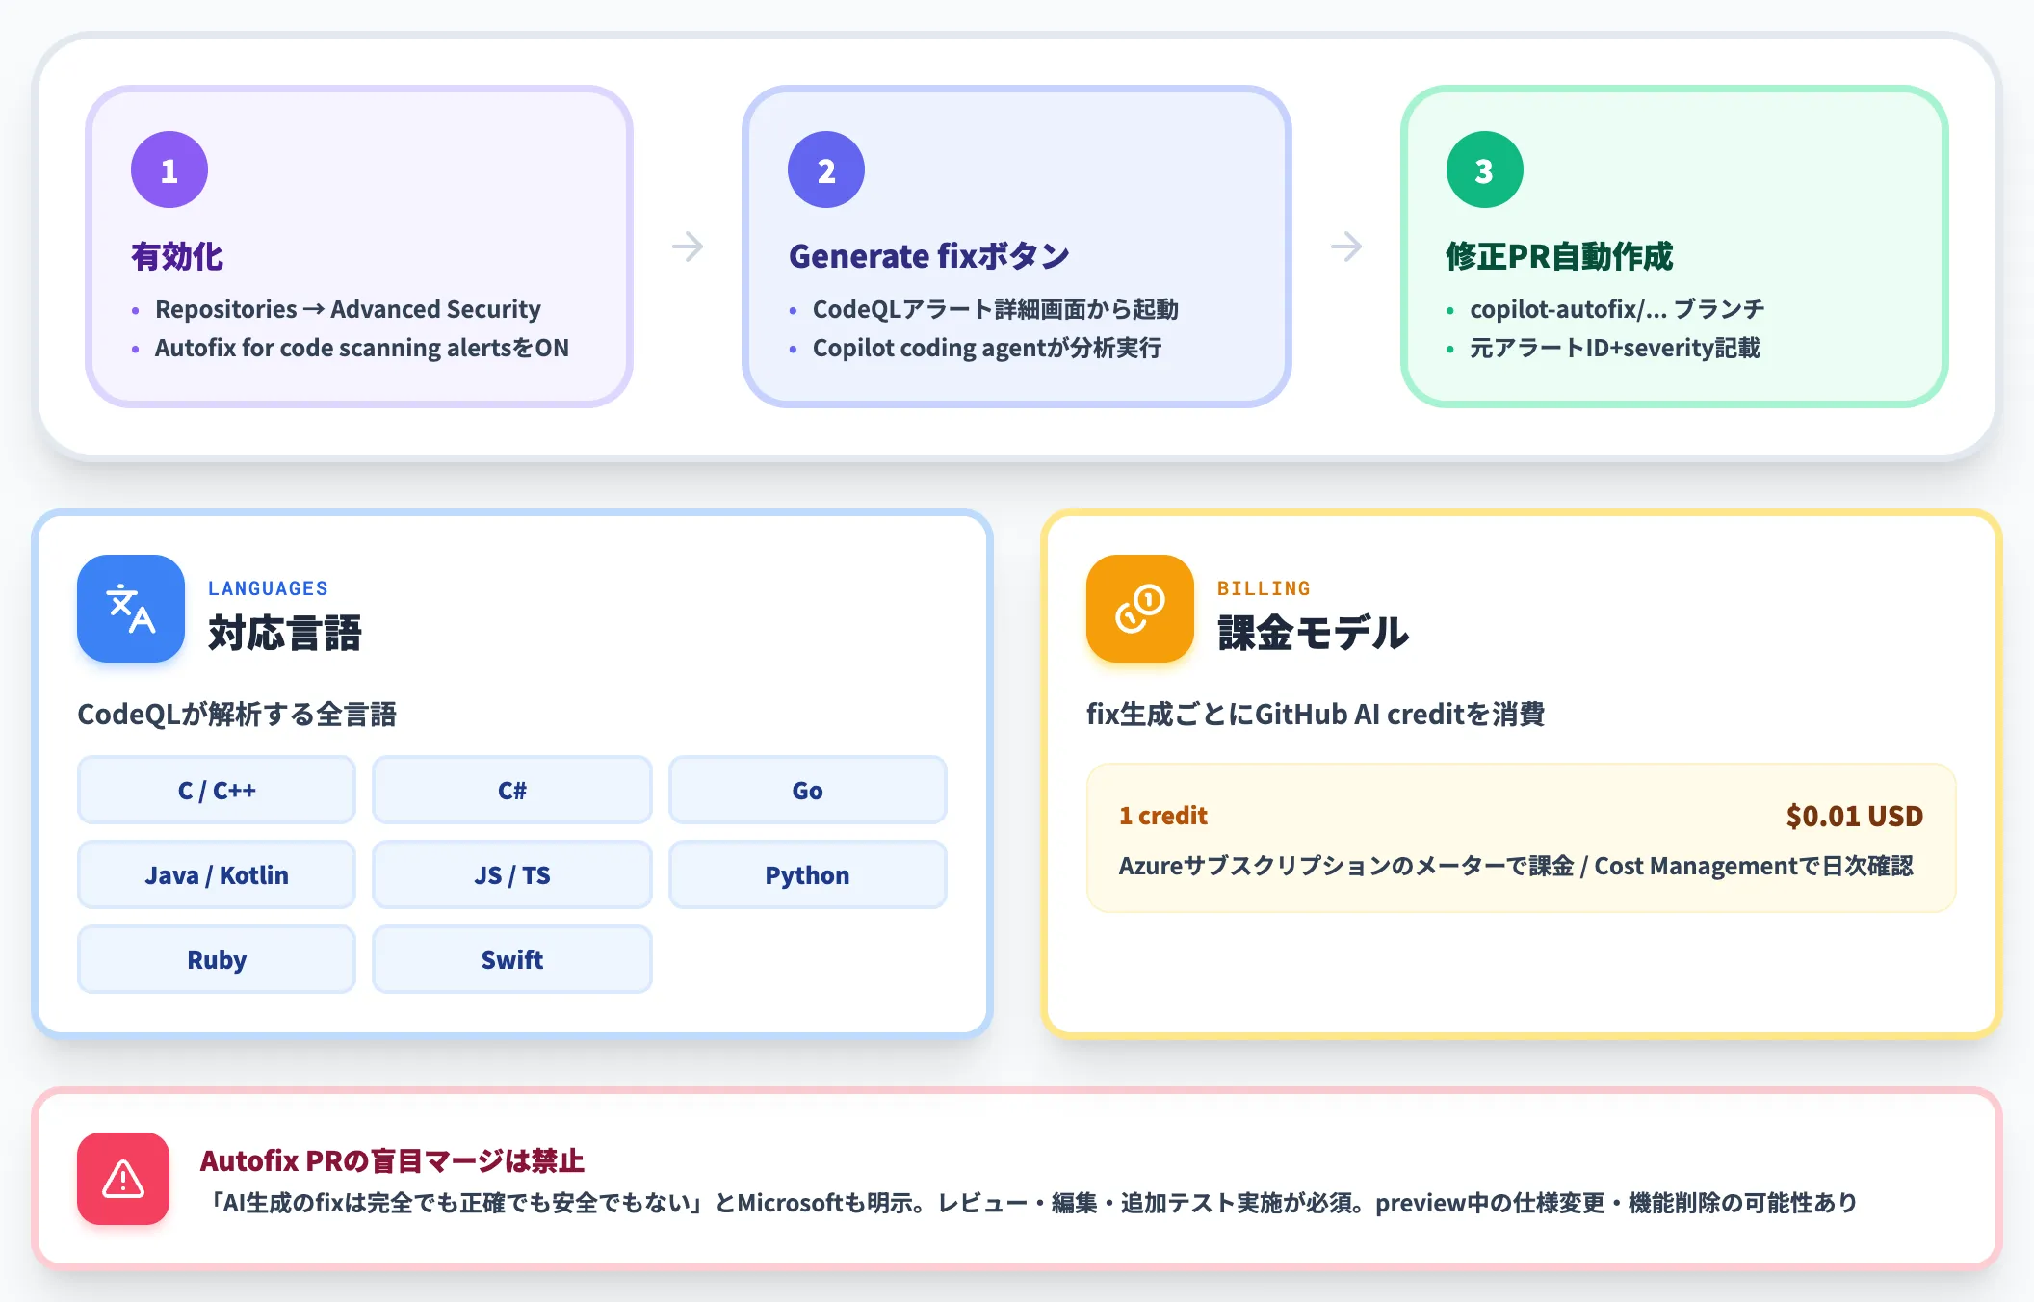The width and height of the screenshot is (2034, 1302).
Task: Click 'fix生成ごとにGitHub AI creditを消費' text
Action: [x=1316, y=715]
